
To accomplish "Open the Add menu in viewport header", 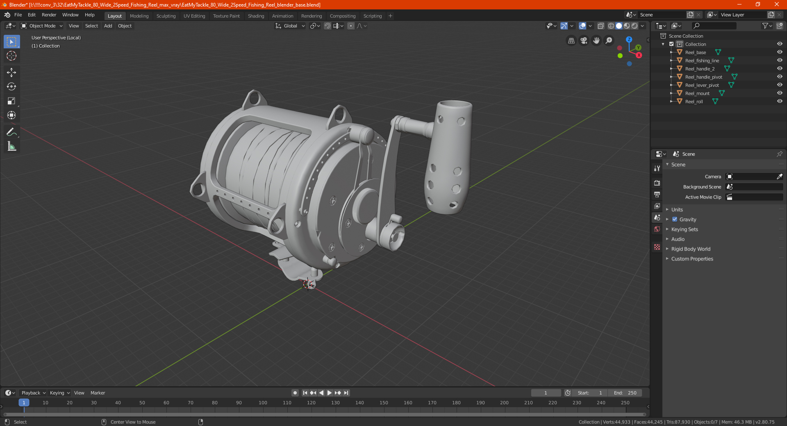I will point(108,26).
